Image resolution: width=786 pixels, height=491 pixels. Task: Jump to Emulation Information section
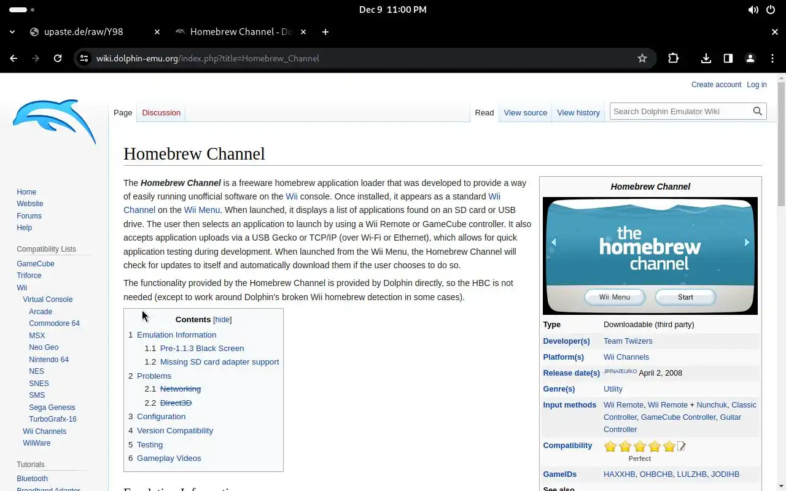click(x=176, y=335)
